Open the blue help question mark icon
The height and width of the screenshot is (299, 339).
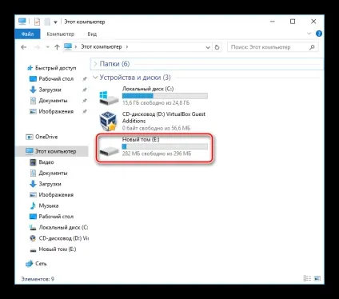click(319, 34)
